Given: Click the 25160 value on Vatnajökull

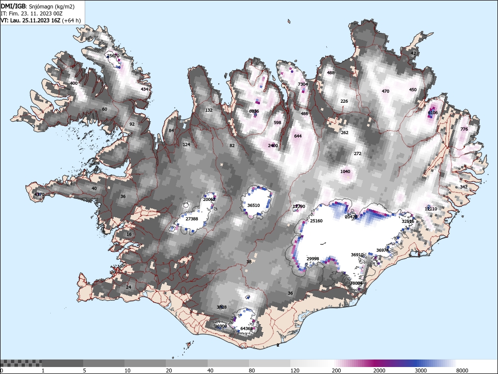Looking at the screenshot, I should tap(316, 221).
